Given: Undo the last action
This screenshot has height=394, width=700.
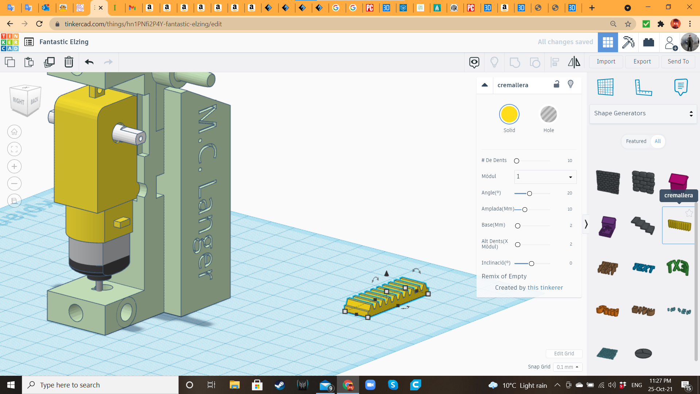Looking at the screenshot, I should coord(88,62).
